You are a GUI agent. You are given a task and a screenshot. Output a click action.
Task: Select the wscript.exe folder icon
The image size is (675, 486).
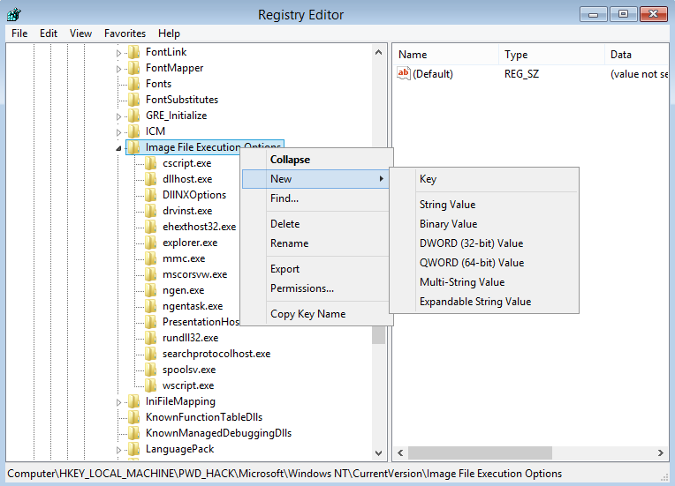151,385
